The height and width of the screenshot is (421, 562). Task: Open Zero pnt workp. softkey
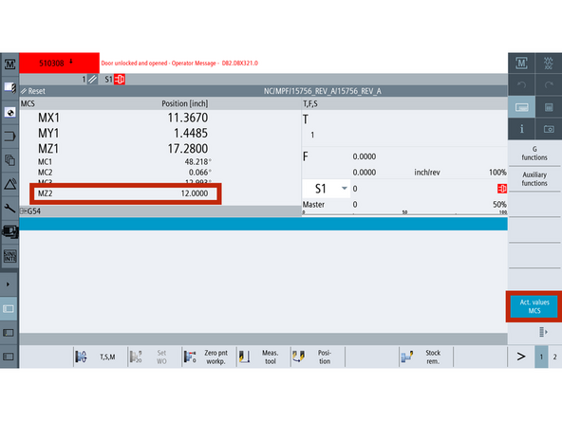209,357
